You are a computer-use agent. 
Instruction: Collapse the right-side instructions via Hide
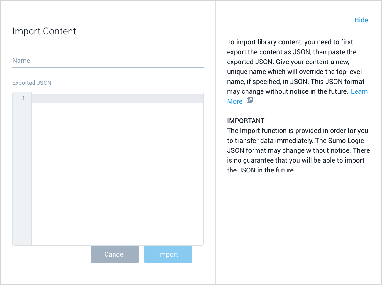pos(361,20)
